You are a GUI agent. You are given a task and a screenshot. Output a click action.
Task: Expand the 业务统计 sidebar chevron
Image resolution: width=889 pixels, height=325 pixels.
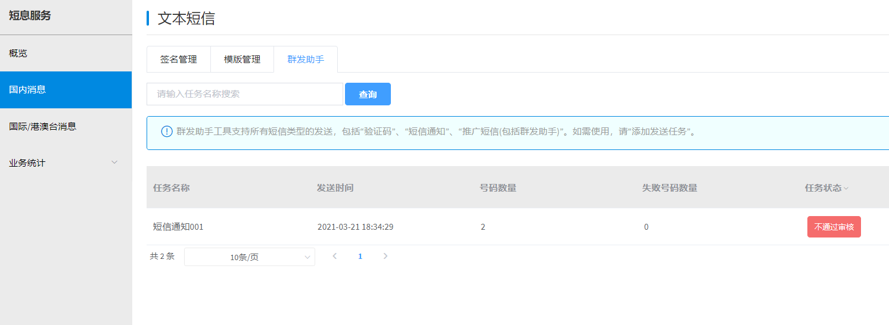[x=115, y=162]
